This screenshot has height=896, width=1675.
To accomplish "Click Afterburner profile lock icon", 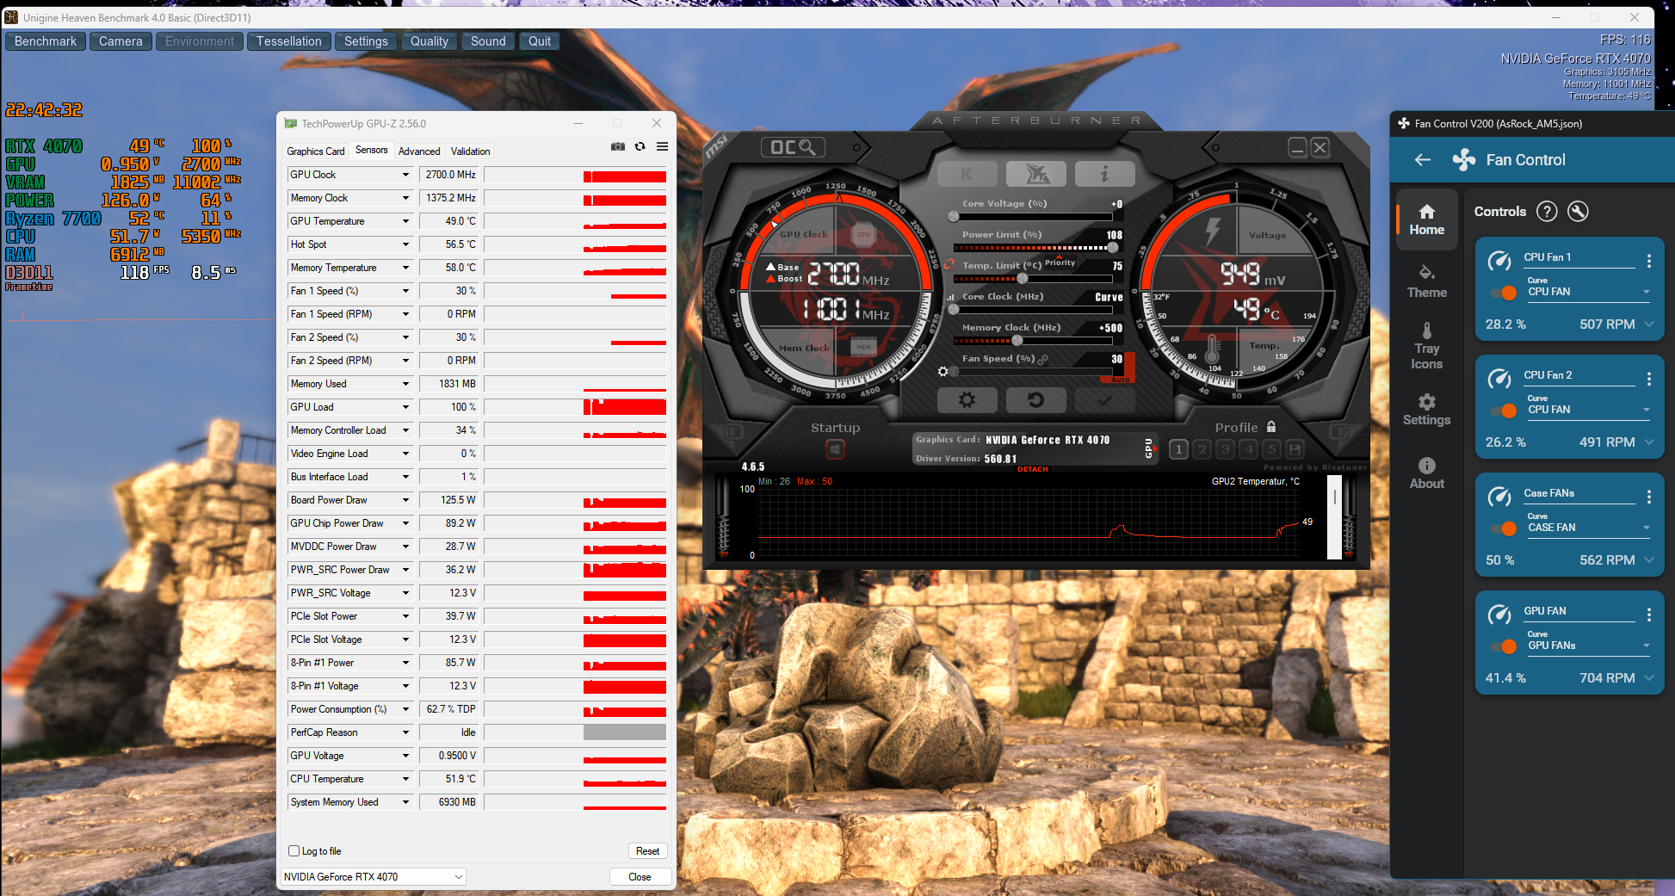I will [x=1271, y=427].
